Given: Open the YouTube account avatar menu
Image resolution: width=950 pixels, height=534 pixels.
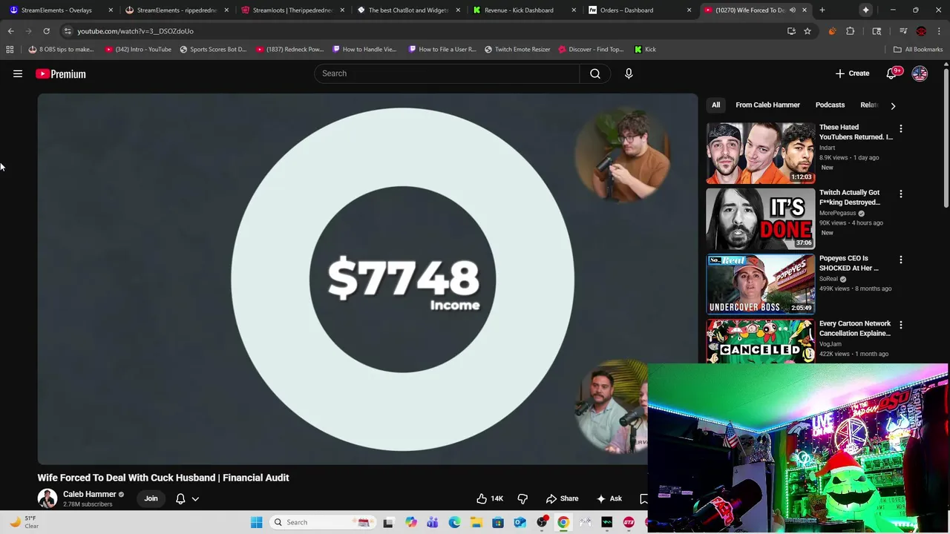Looking at the screenshot, I should (x=920, y=73).
